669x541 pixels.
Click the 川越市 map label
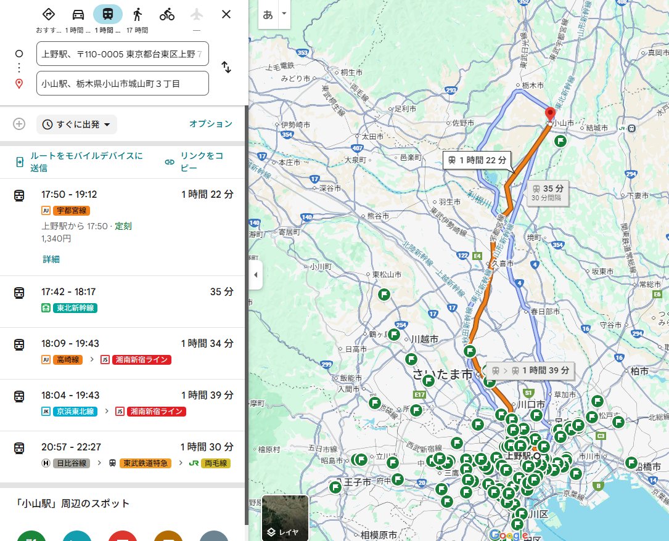424,340
